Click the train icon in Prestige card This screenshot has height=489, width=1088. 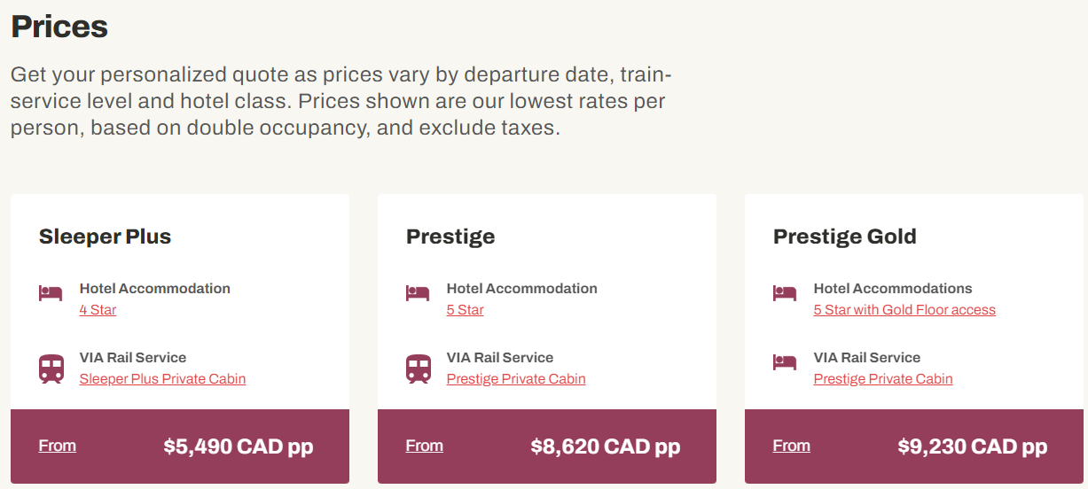[419, 369]
